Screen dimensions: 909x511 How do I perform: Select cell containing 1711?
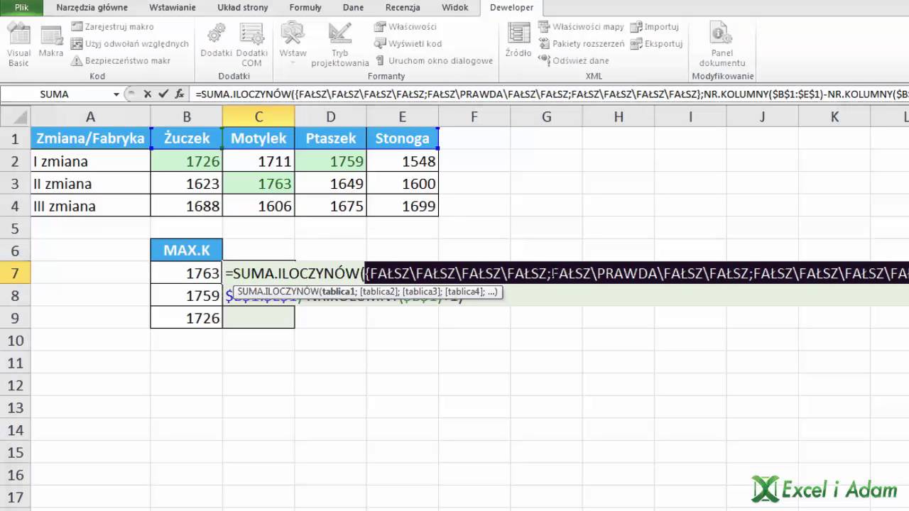tap(258, 161)
